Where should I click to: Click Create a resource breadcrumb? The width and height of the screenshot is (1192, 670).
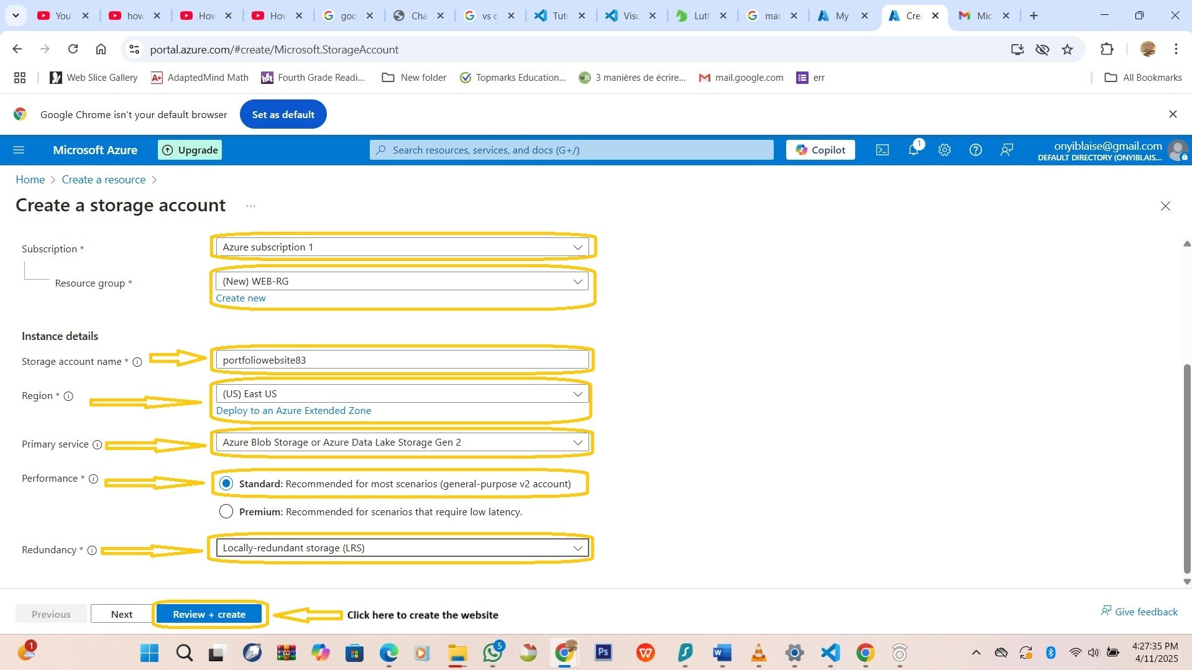click(104, 180)
